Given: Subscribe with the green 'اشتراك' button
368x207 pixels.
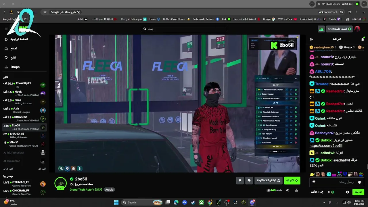Looking at the screenshot, I should tap(292, 181).
